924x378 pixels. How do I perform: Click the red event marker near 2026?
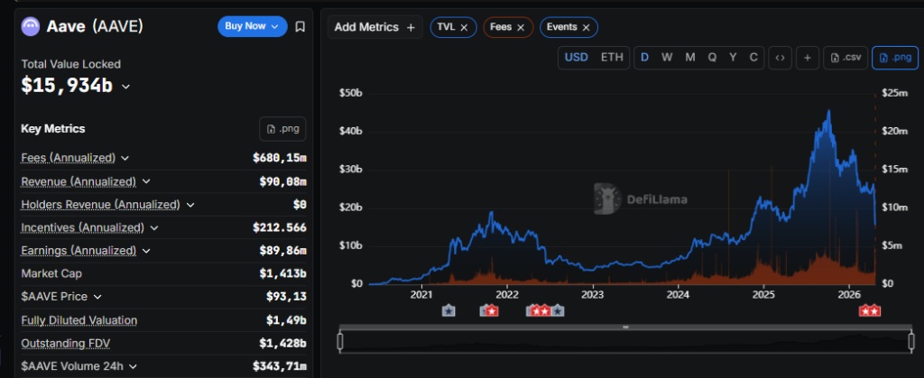(870, 311)
